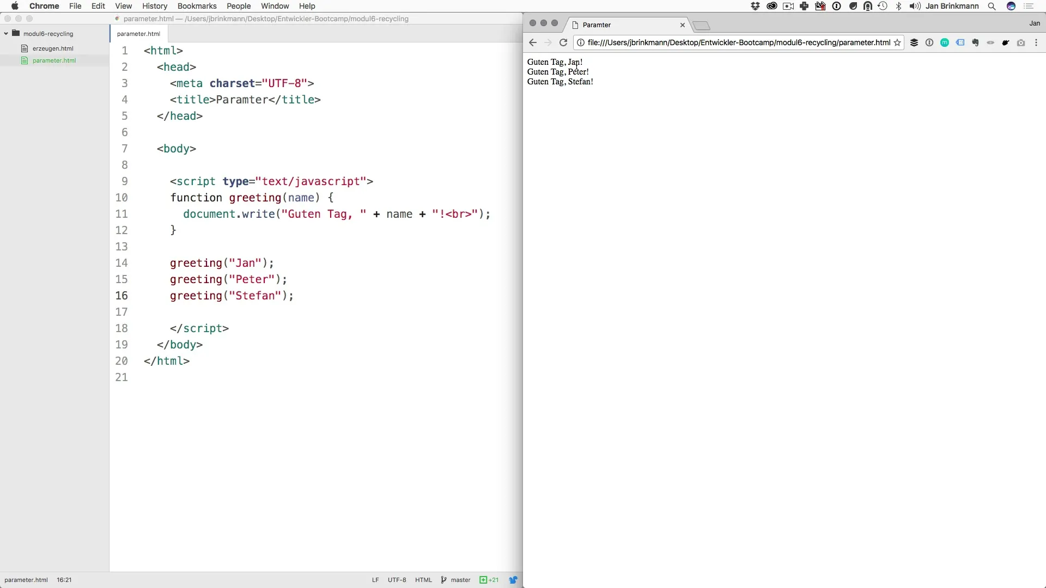Select parameter.html in the tree view
The height and width of the screenshot is (588, 1046).
click(54, 60)
